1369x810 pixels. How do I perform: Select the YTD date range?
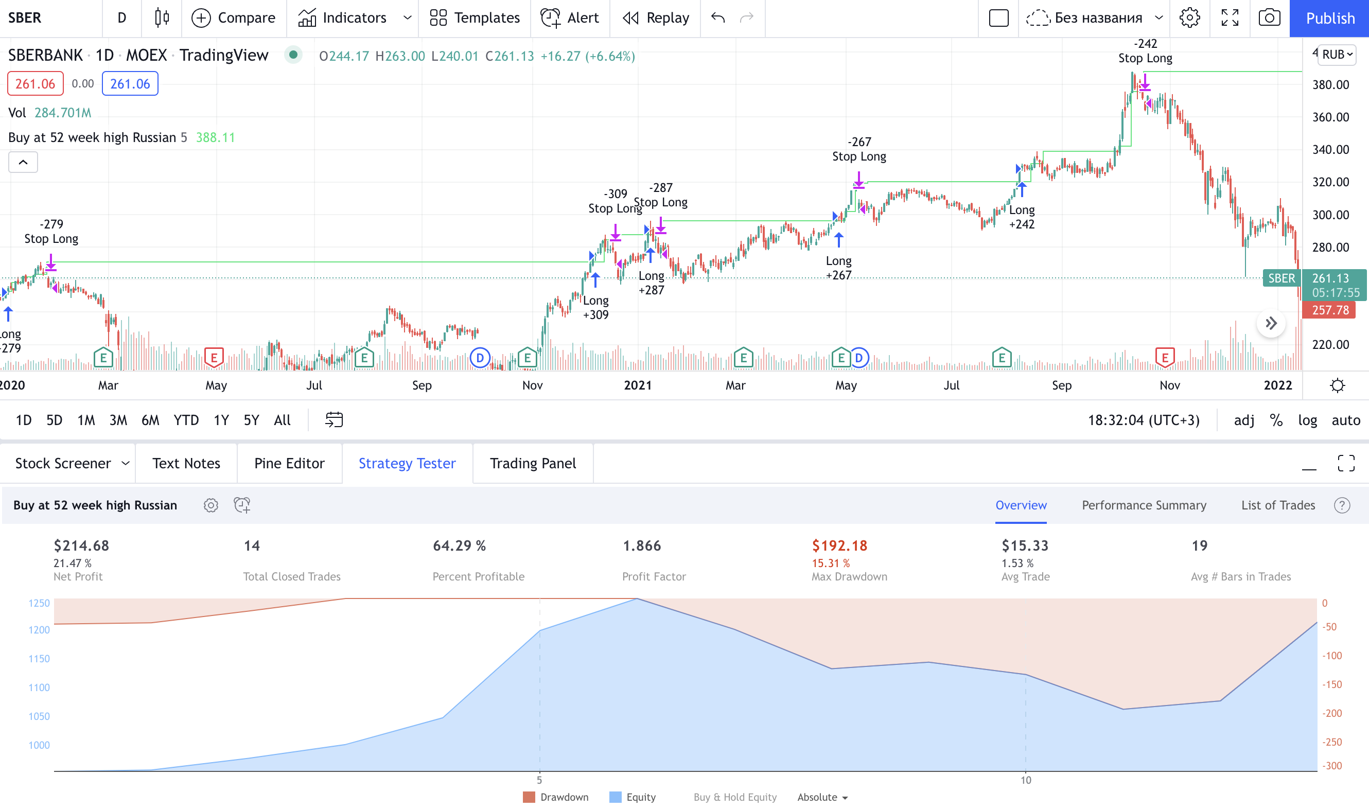[x=186, y=420]
